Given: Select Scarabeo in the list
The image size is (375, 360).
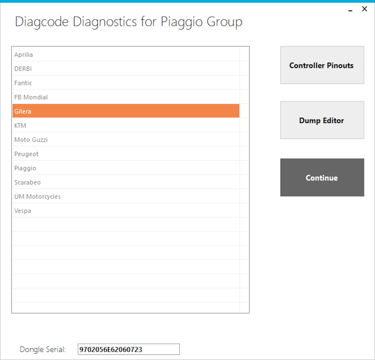Looking at the screenshot, I should (126, 182).
